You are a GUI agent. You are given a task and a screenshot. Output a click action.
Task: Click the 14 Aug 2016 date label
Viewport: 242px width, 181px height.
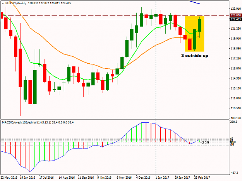[67, 178]
